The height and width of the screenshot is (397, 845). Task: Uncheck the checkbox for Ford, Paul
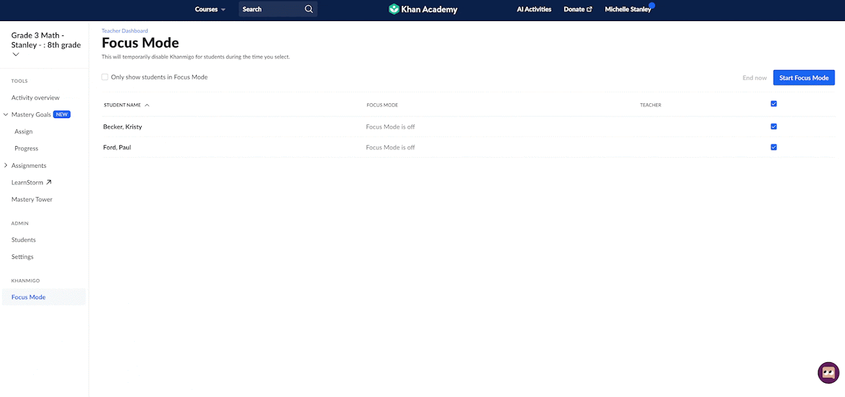(774, 147)
